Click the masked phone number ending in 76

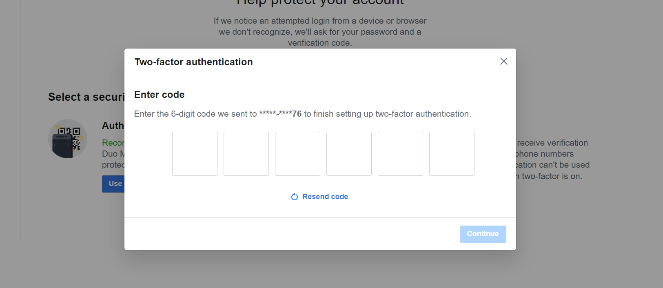point(280,114)
